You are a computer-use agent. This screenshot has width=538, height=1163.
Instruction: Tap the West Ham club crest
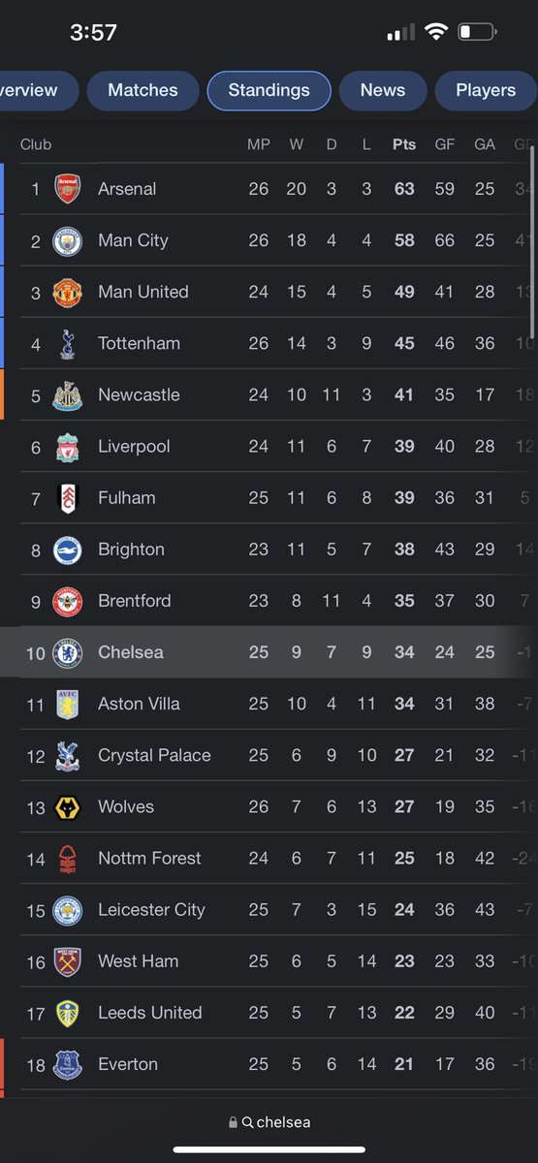click(x=68, y=960)
